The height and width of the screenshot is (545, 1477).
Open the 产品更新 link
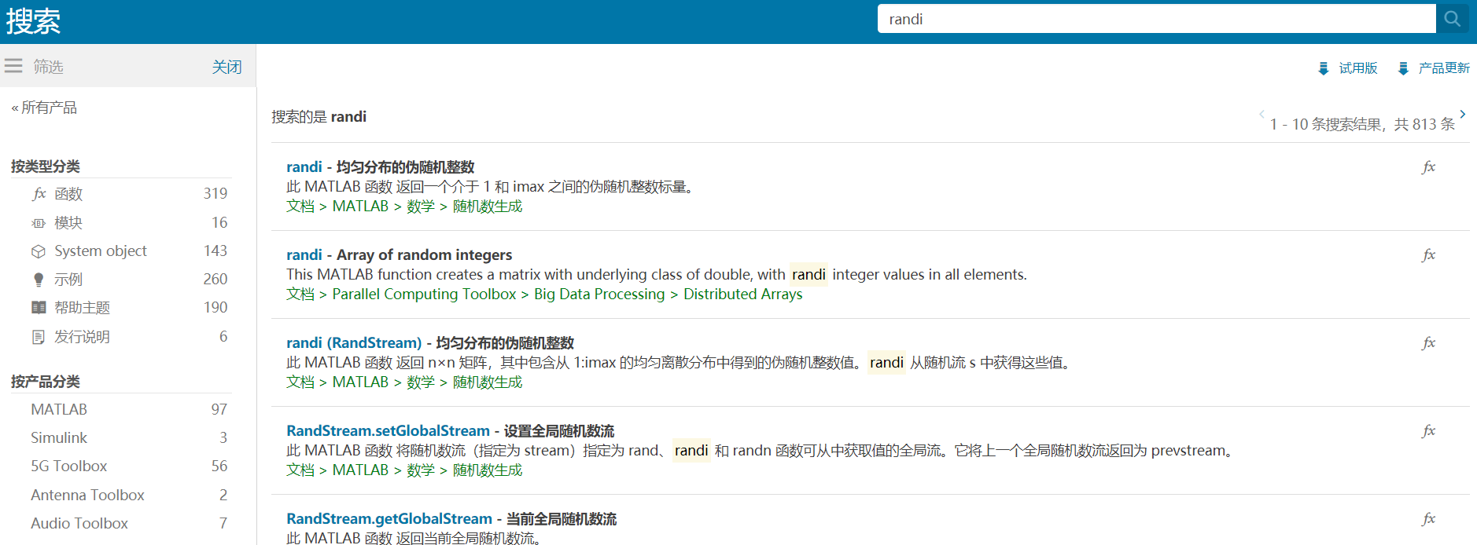pos(1444,68)
